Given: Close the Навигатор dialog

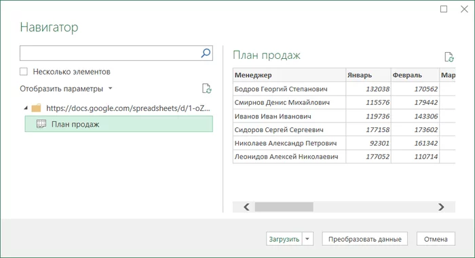Looking at the screenshot, I should (x=464, y=9).
